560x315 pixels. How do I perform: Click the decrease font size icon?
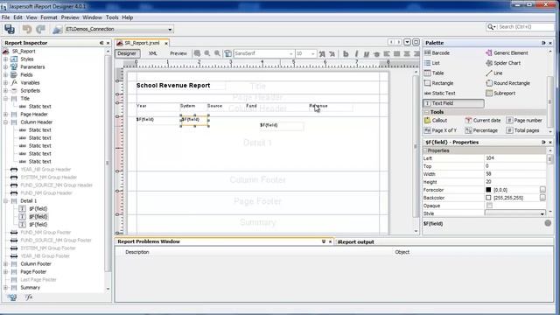point(332,53)
